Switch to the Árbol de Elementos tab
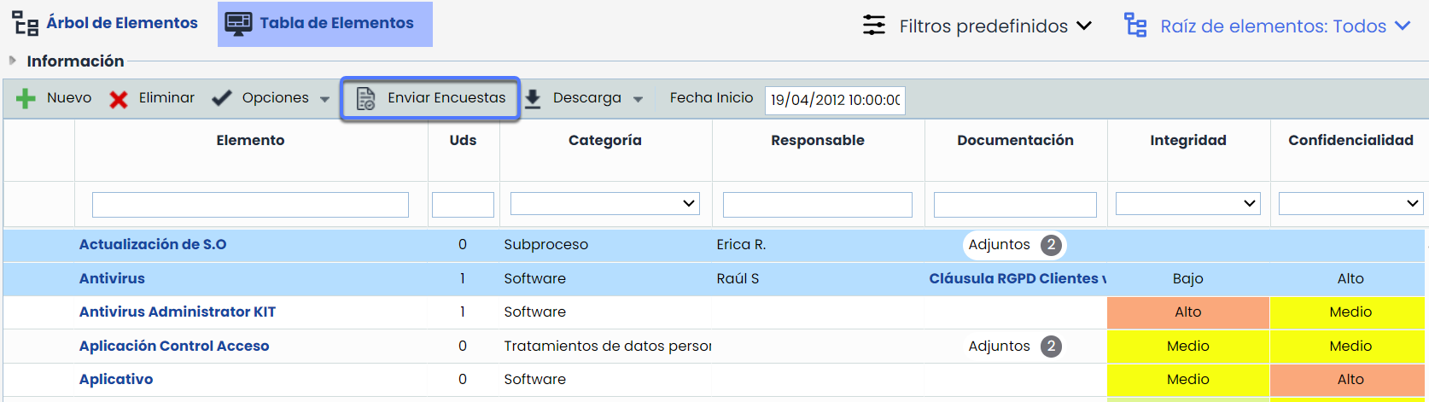The width and height of the screenshot is (1429, 402). [x=121, y=23]
